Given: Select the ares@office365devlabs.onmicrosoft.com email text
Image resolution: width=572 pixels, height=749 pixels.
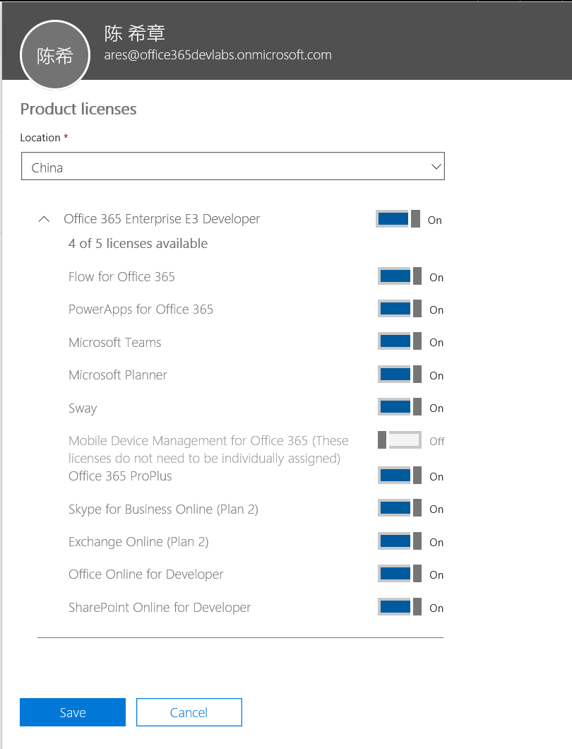Looking at the screenshot, I should [x=227, y=54].
